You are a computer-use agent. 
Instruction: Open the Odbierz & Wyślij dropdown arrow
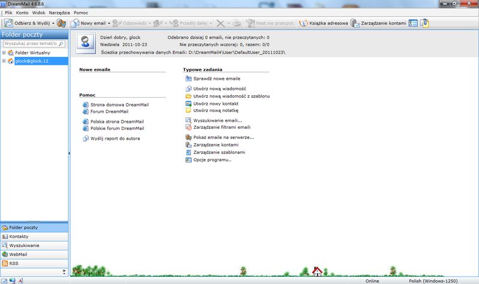pos(53,23)
